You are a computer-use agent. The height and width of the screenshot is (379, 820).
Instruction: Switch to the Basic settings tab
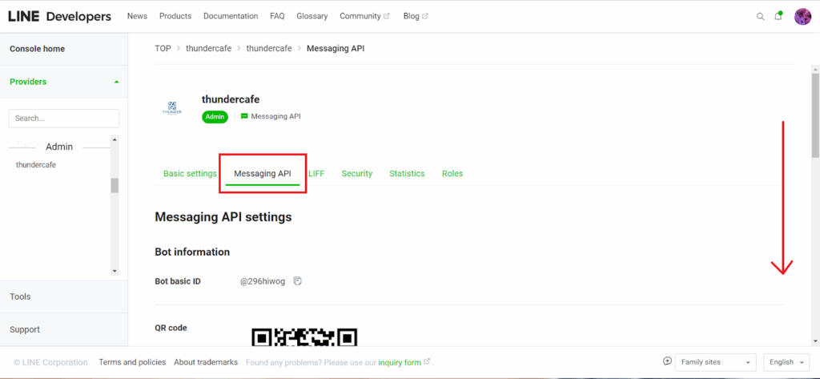pos(190,174)
